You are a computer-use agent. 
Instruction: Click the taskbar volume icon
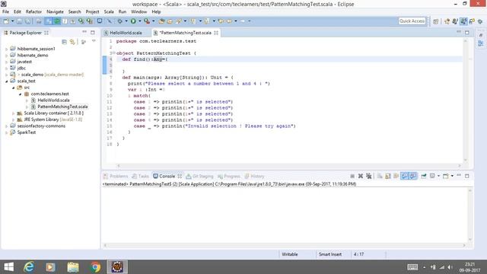tap(450, 267)
